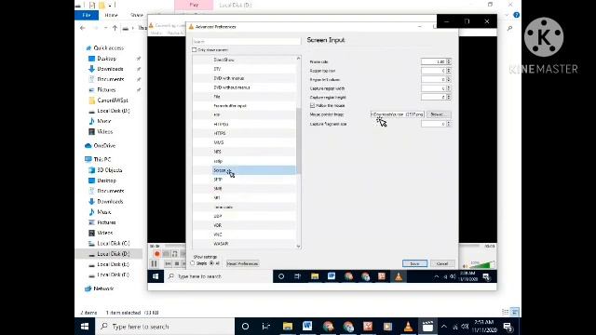Click the VLC previous track button
This screenshot has width=596, height=335.
pyautogui.click(x=168, y=263)
